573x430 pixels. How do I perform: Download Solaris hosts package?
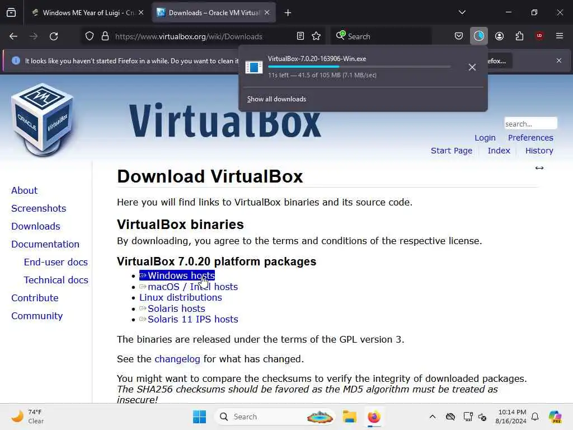click(x=172, y=309)
